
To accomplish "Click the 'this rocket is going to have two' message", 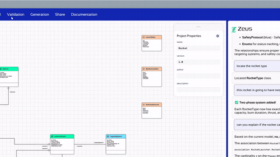I will pyautogui.click(x=257, y=90).
